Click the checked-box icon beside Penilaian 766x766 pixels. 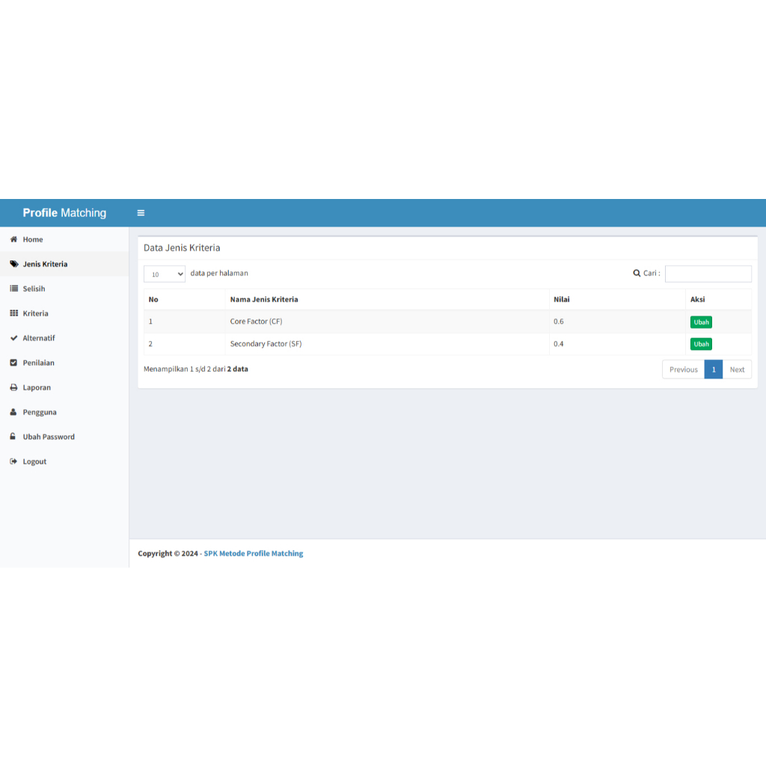(x=13, y=363)
